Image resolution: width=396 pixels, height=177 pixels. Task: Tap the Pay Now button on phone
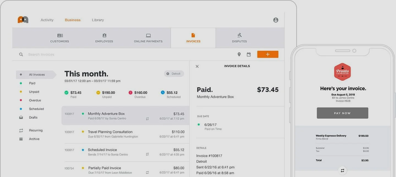[342, 113]
